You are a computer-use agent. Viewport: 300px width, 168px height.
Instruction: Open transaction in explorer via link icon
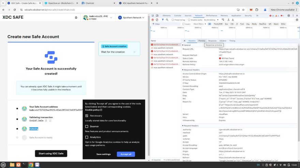50,120
